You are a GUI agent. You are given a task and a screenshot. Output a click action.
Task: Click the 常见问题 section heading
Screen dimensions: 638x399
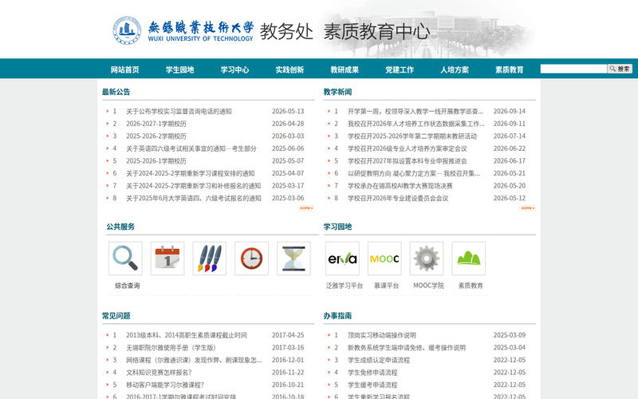(x=116, y=316)
